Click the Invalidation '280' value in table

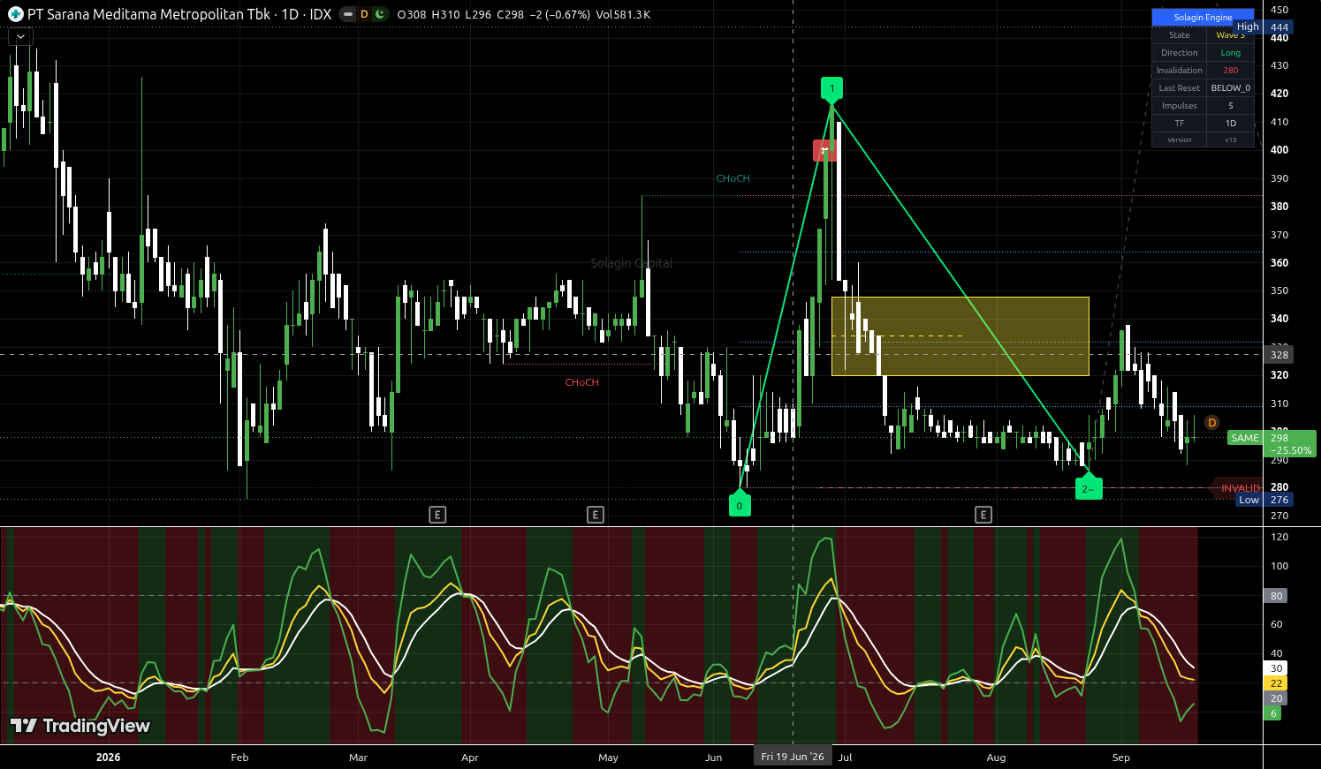(x=1231, y=71)
